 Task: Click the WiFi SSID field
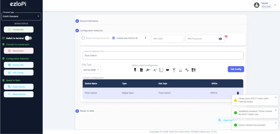click(167, 39)
